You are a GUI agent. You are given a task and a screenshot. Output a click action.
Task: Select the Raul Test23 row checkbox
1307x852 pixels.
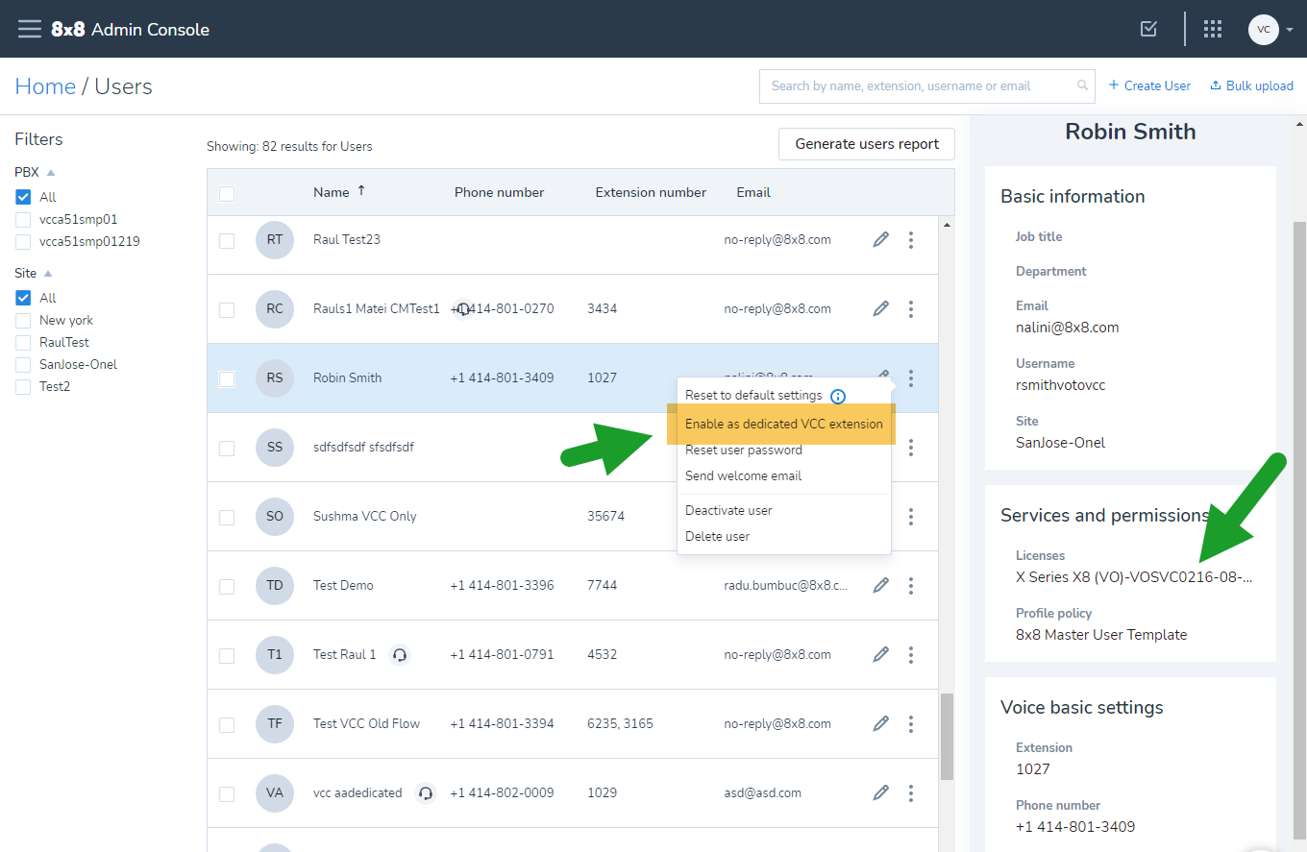coord(227,240)
